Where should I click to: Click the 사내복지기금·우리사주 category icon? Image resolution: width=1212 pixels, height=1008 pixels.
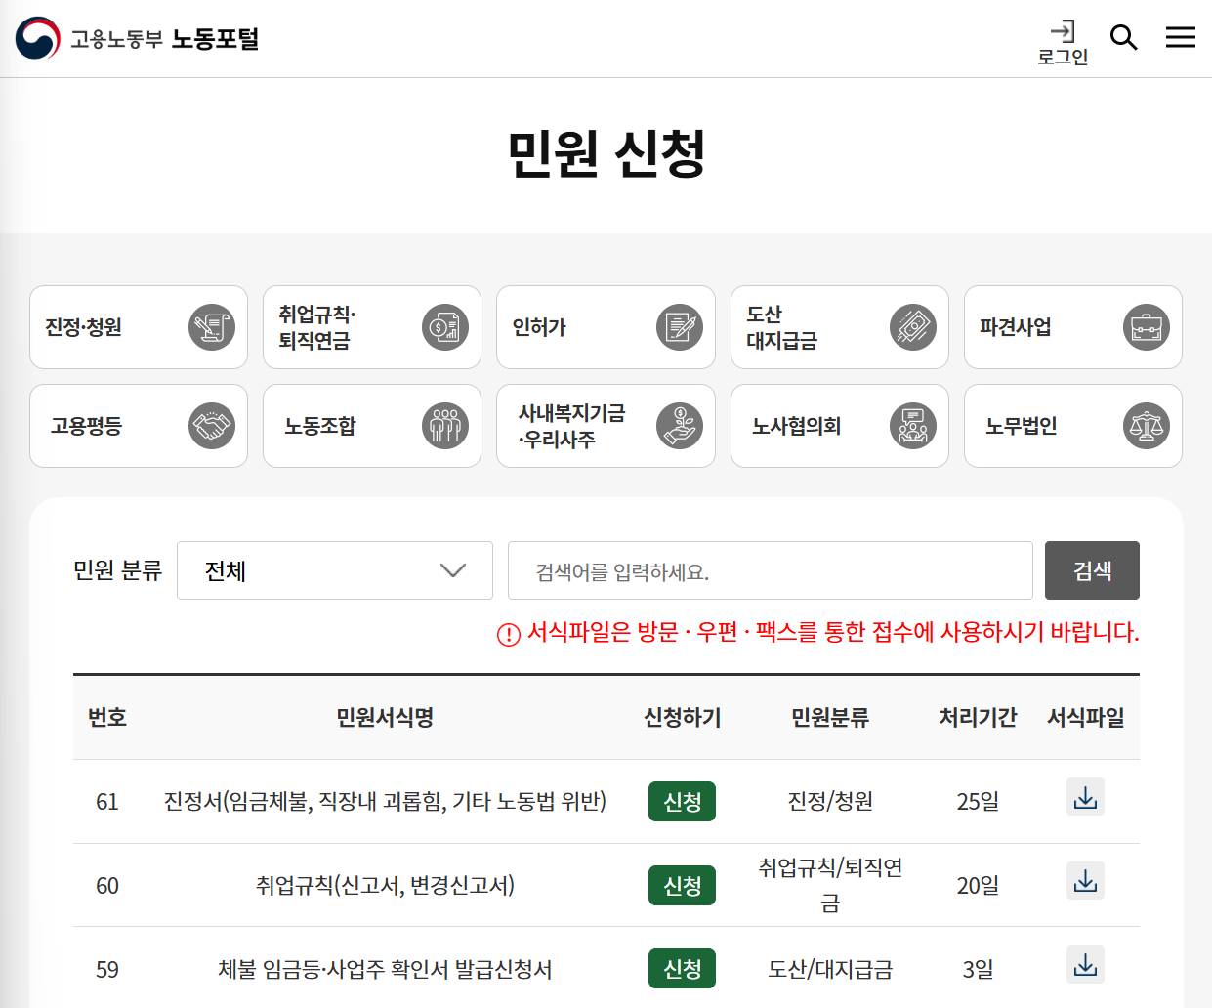(679, 426)
